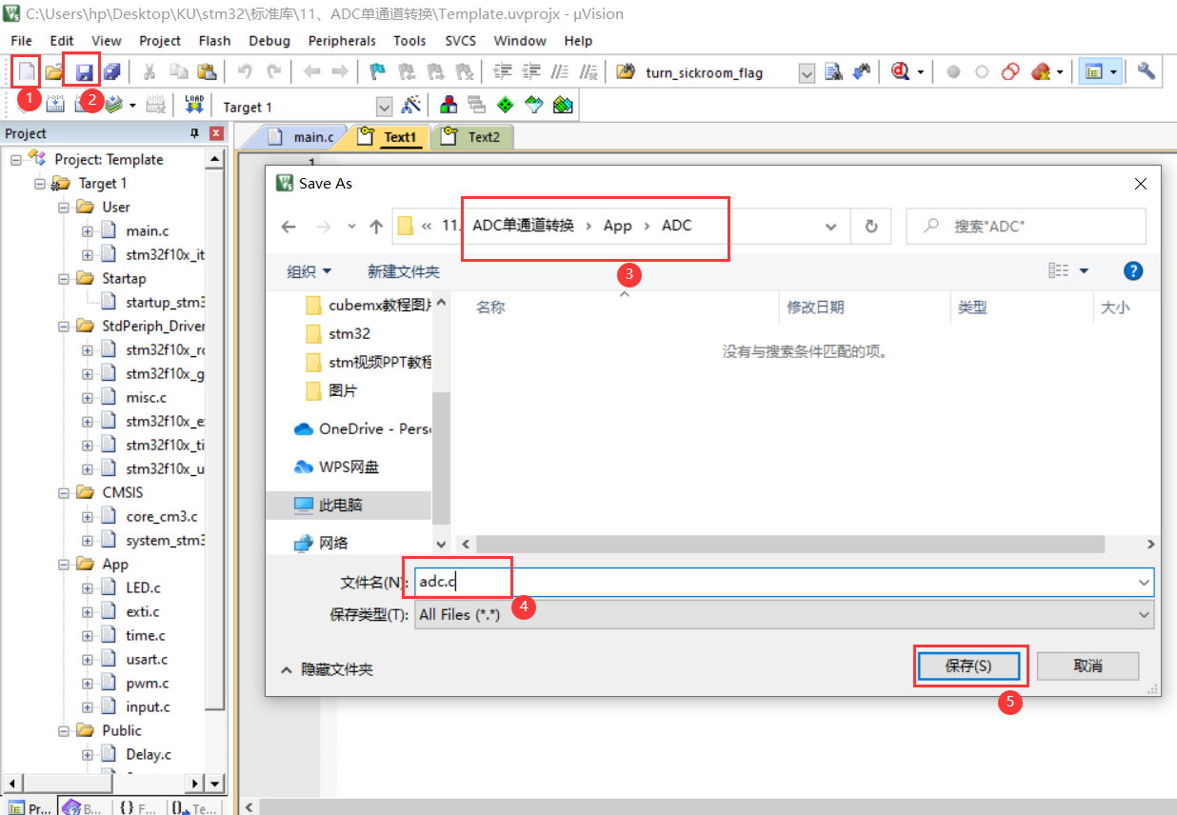Click the Download LOAD icon

[x=194, y=106]
